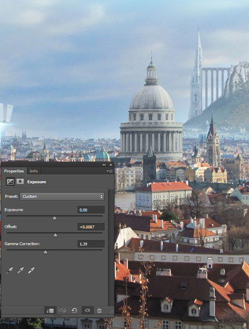249x329 pixels.
Task: Click the Offset slider handle
Action: point(55,235)
